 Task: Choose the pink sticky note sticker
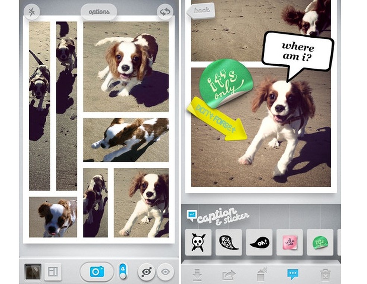(x=289, y=242)
